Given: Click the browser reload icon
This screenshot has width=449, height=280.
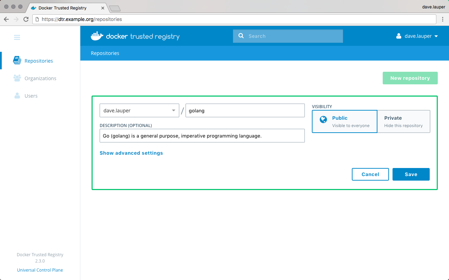Looking at the screenshot, I should tap(26, 19).
